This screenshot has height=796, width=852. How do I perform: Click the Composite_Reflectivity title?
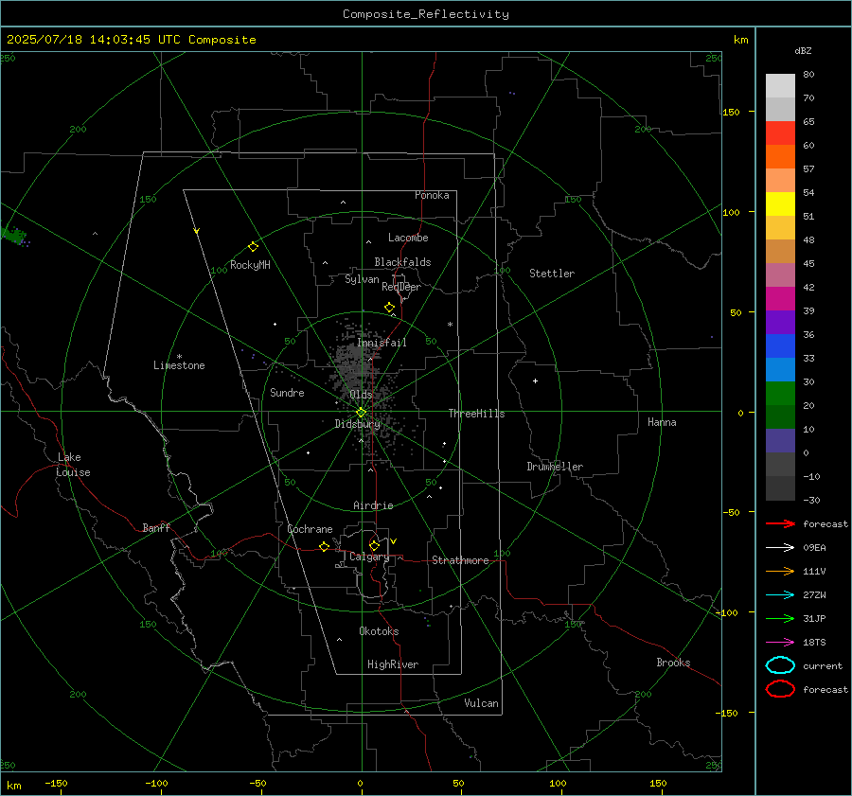pyautogui.click(x=426, y=14)
